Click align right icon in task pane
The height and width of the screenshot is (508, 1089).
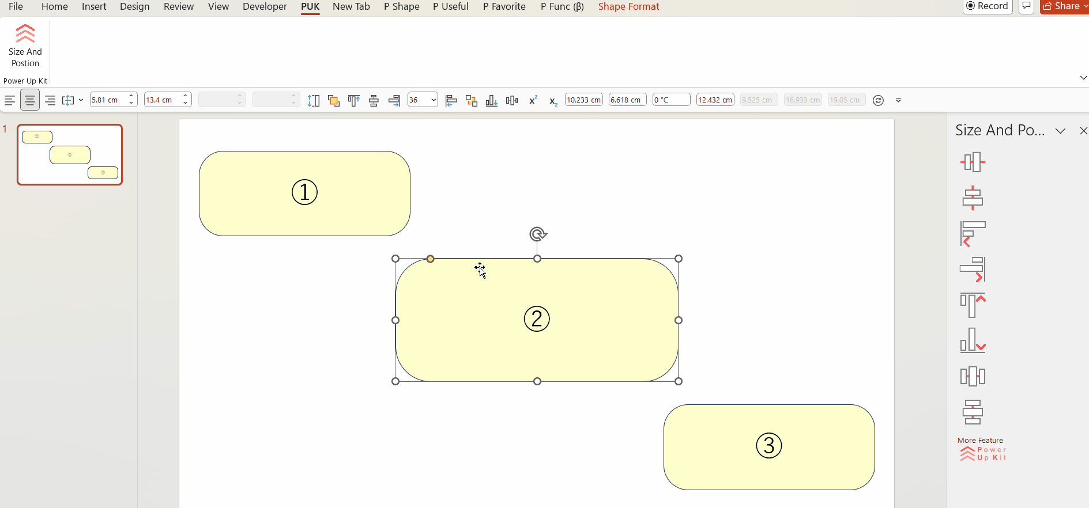click(x=973, y=269)
